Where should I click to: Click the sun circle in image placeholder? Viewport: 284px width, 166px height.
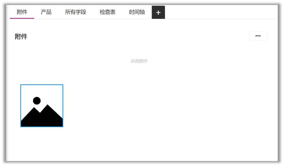click(37, 101)
